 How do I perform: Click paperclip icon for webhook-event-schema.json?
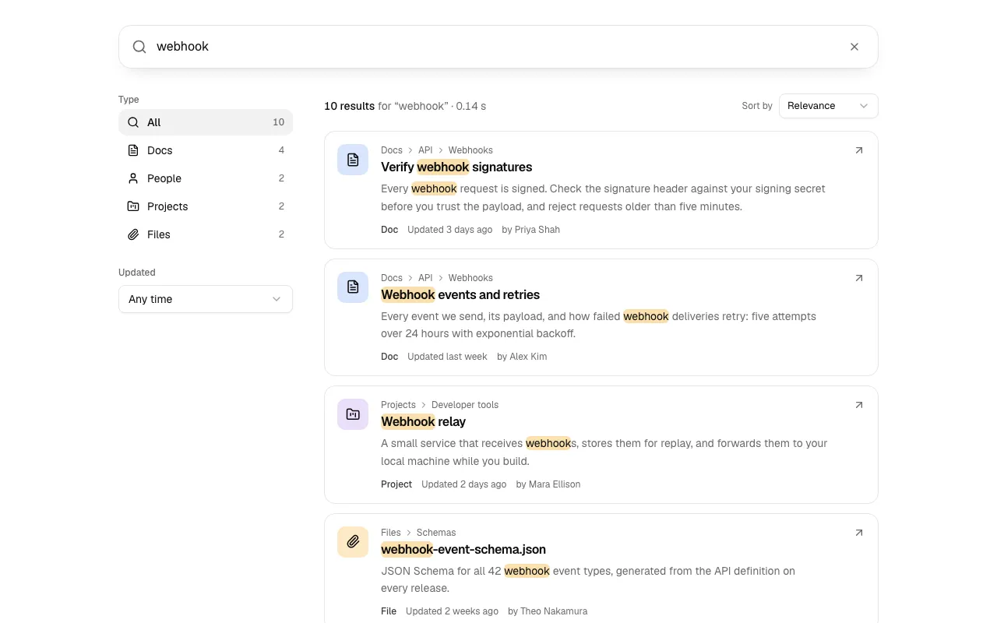pyautogui.click(x=353, y=542)
